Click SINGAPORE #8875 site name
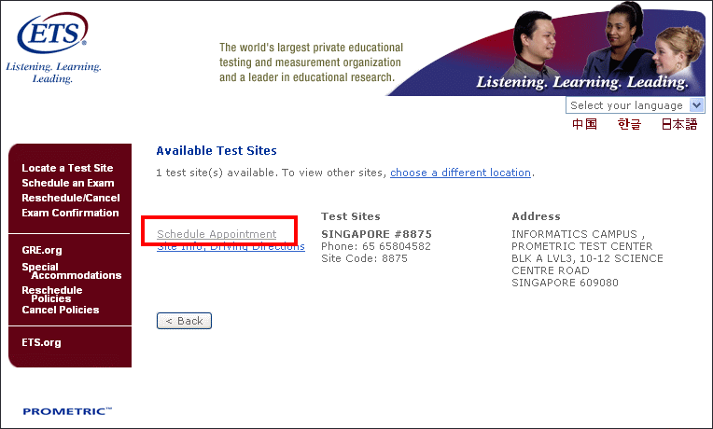The image size is (713, 429). coord(376,234)
